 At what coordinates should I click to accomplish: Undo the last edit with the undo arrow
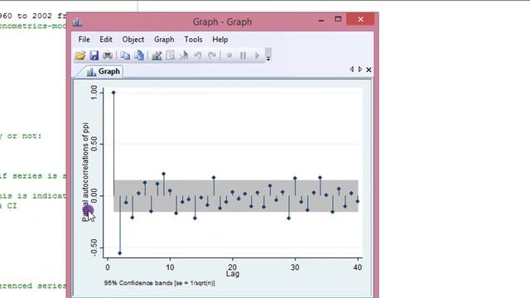click(x=198, y=55)
